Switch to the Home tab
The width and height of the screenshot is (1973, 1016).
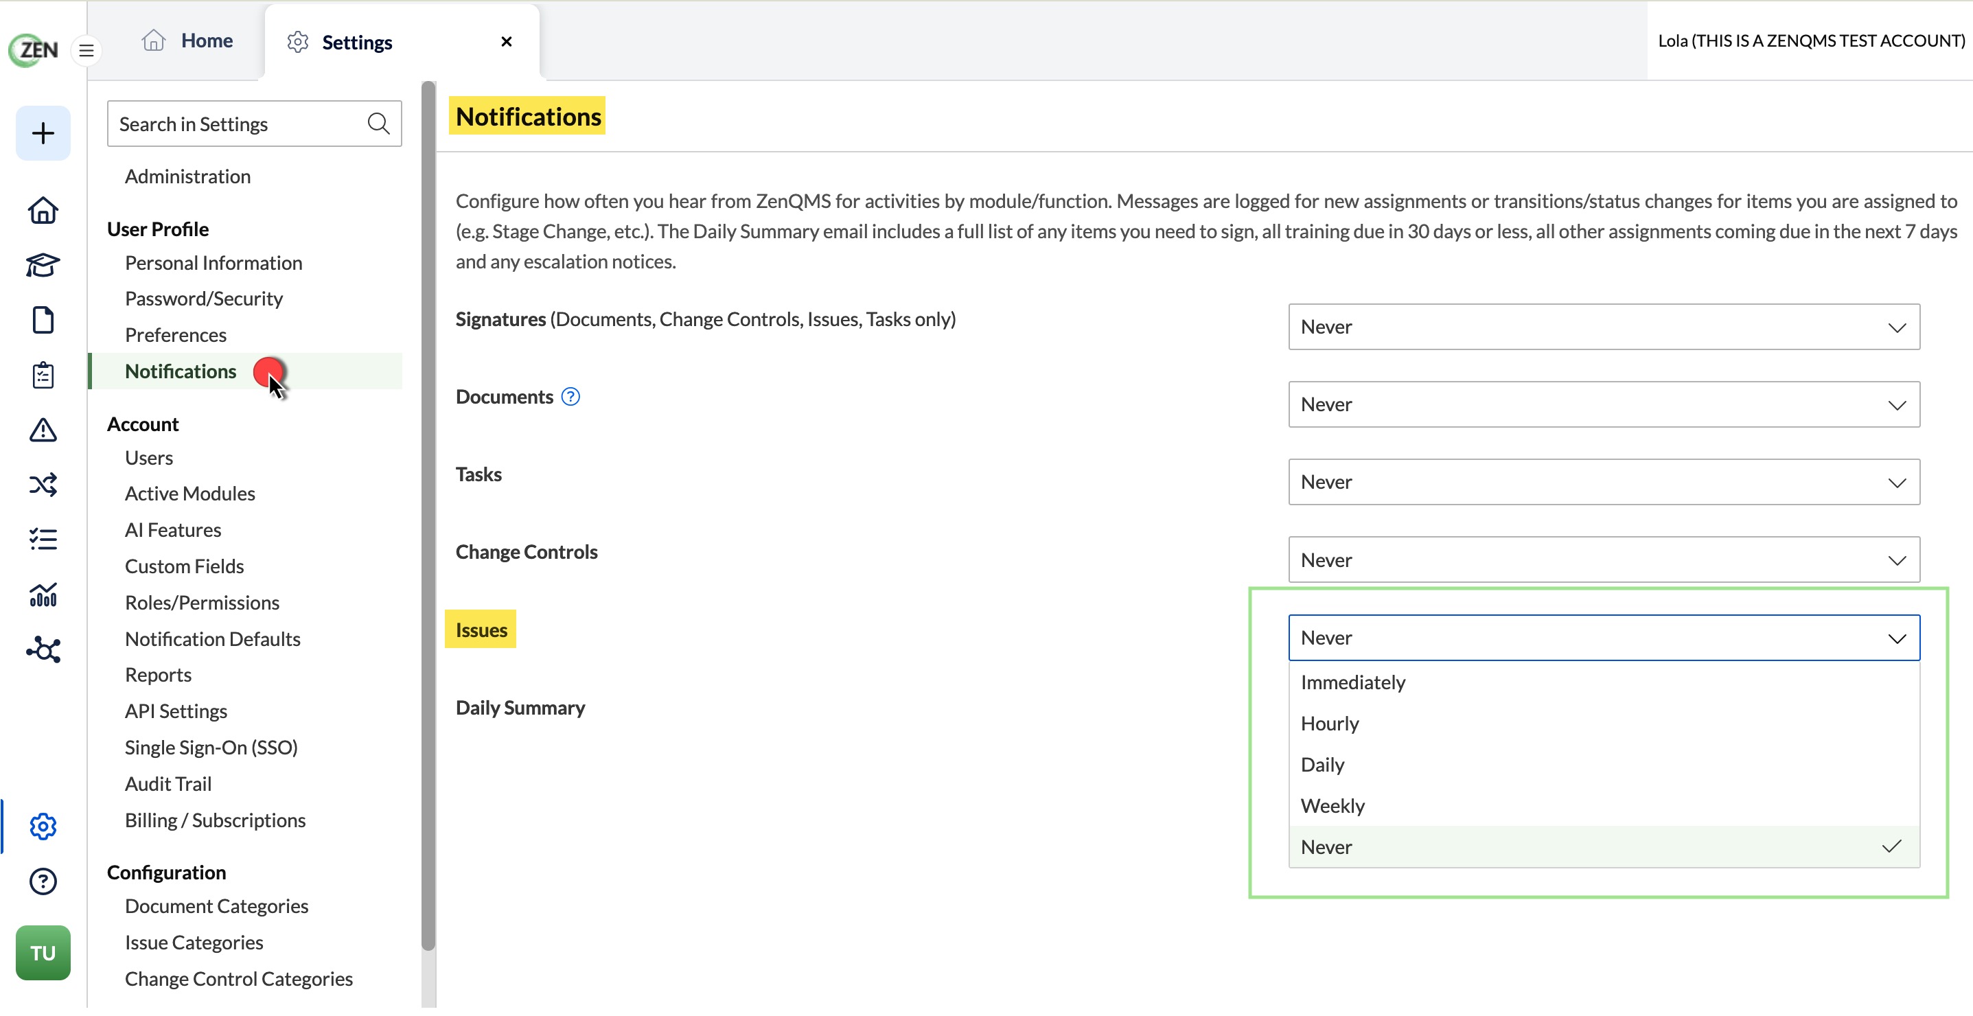point(187,41)
